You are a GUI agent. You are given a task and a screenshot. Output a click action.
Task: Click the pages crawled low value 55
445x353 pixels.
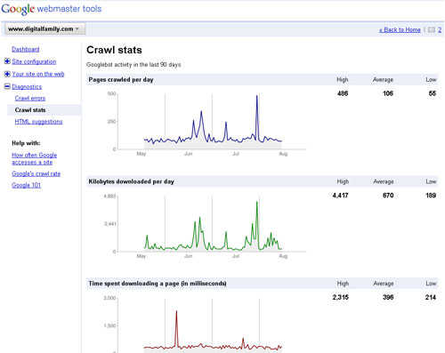433,93
